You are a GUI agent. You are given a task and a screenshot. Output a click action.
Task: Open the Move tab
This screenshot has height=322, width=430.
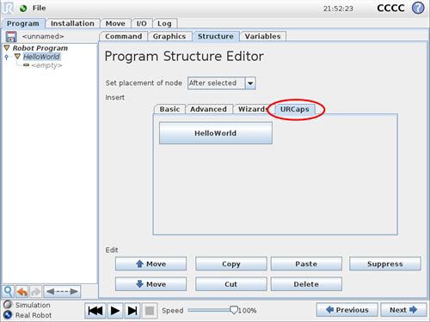point(115,23)
